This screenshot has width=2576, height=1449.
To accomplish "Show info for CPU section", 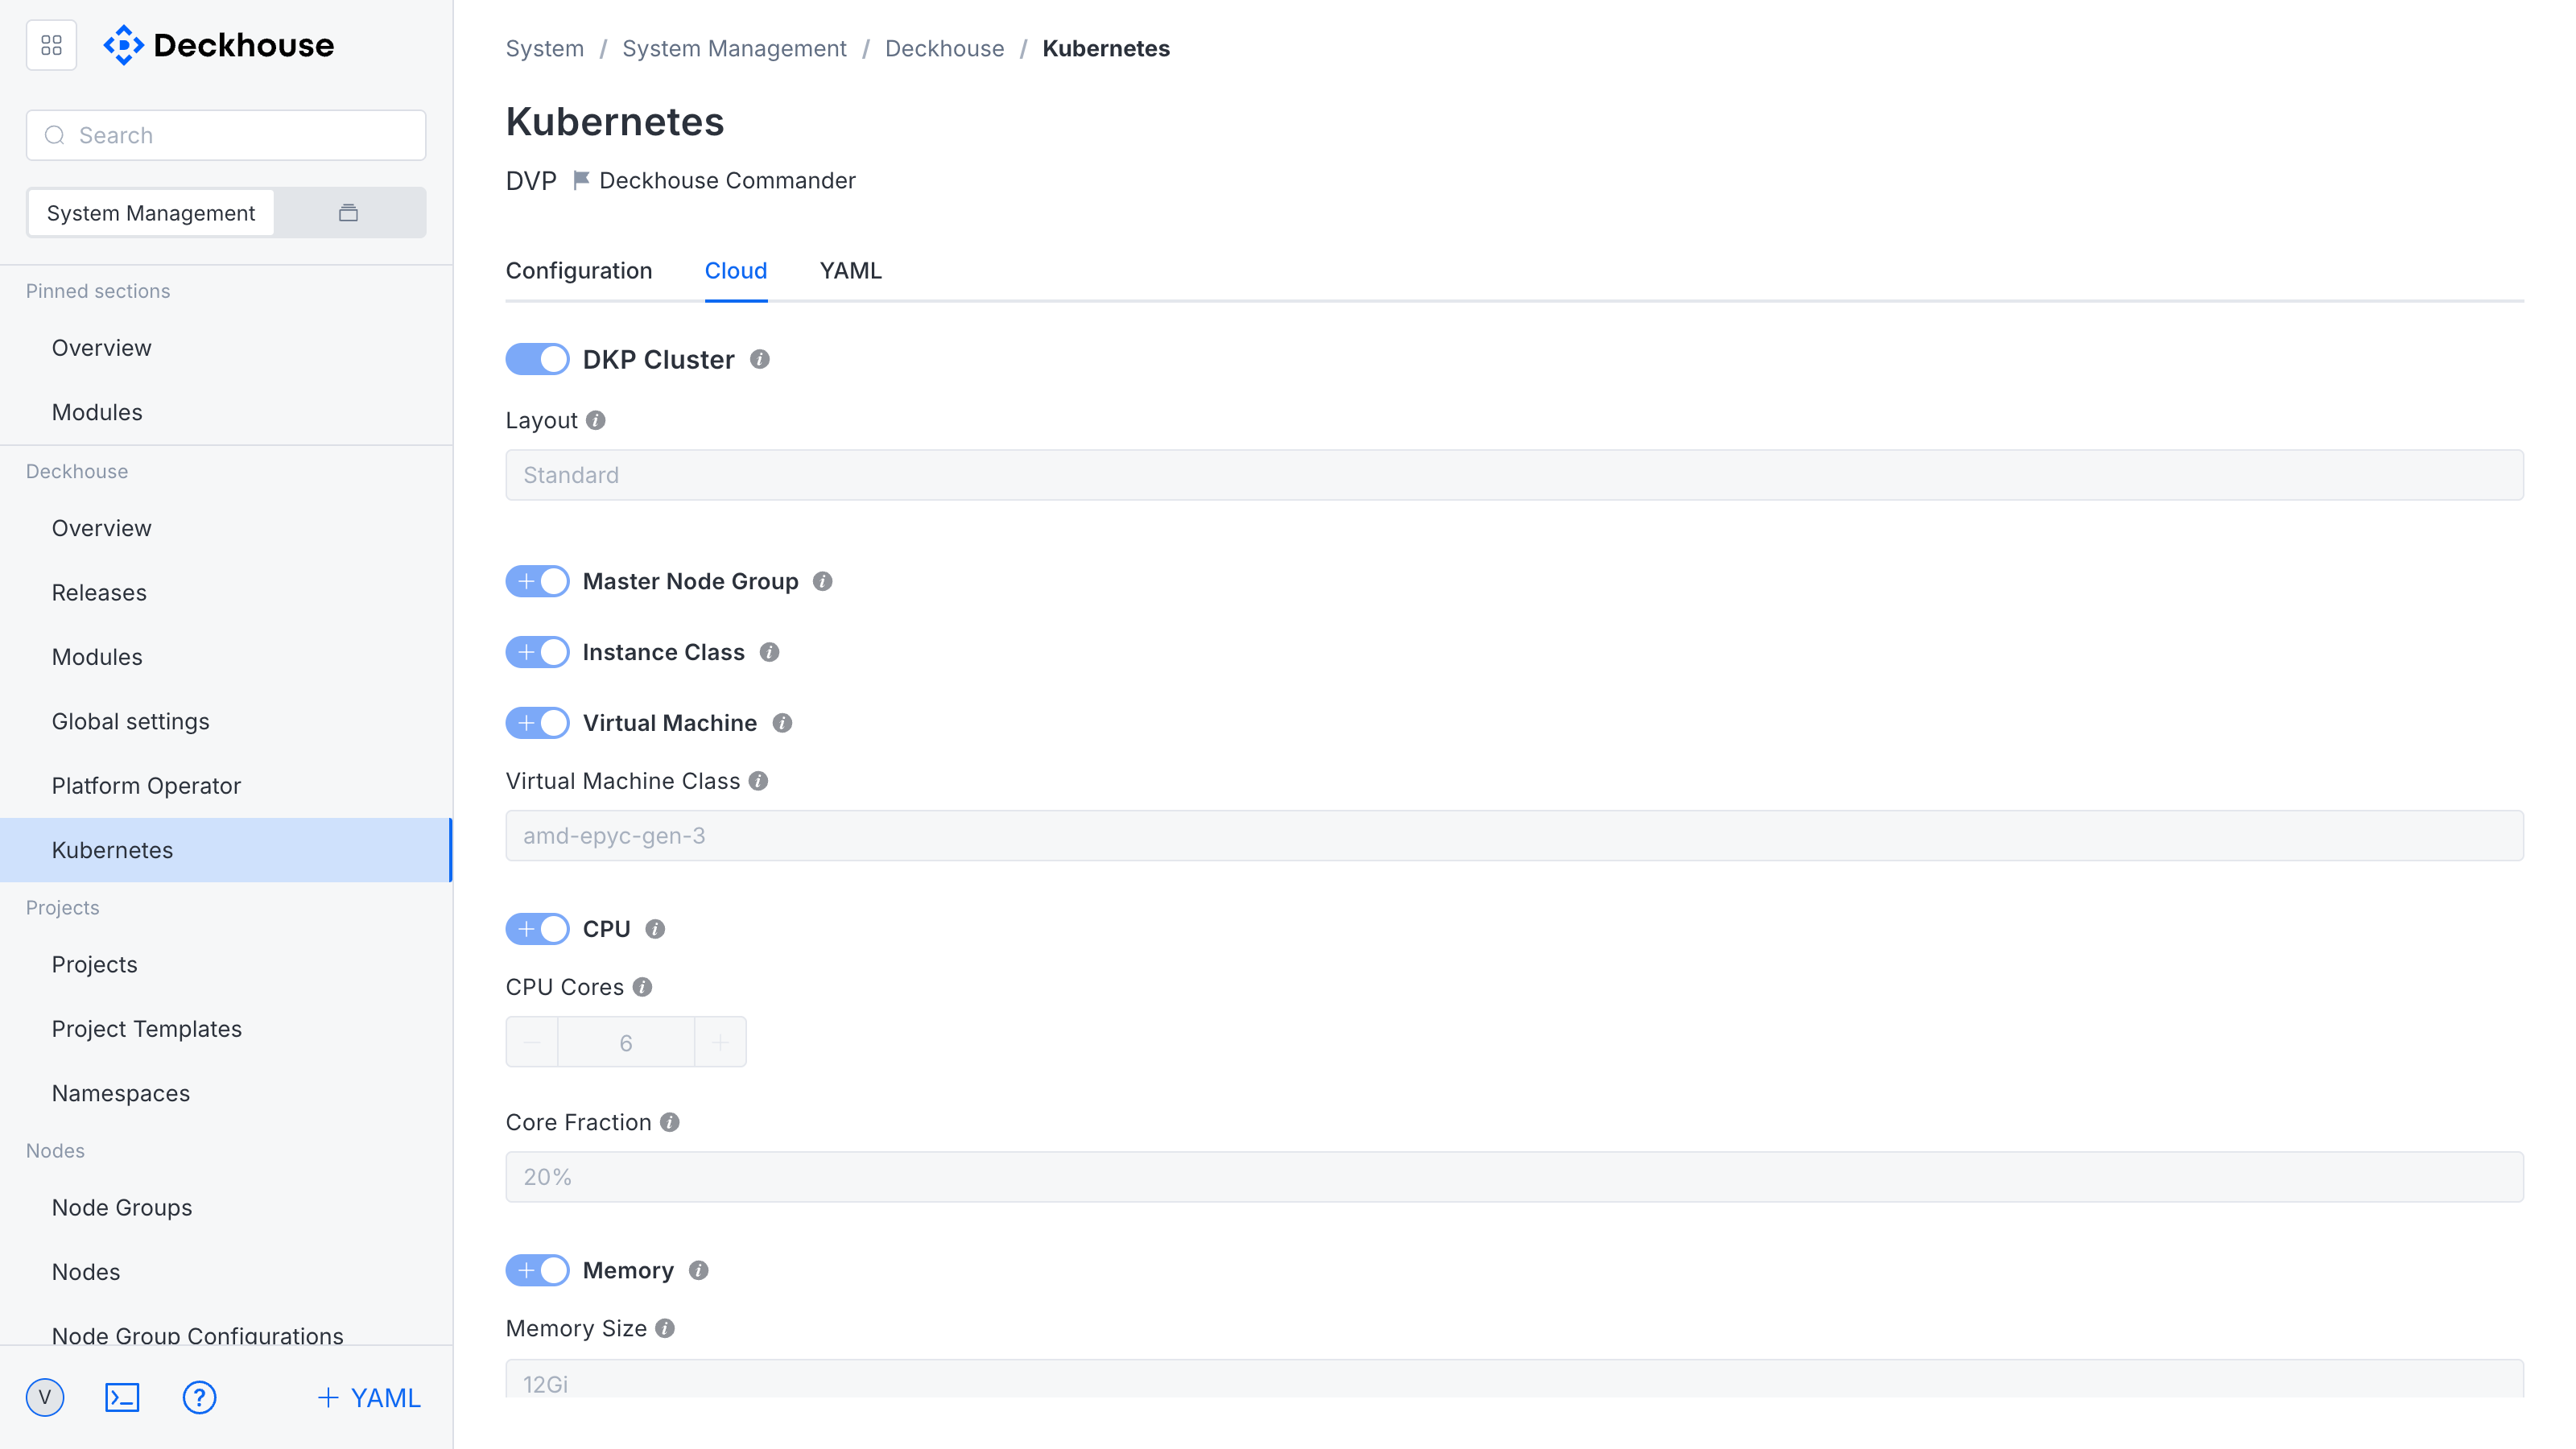I will pos(655,929).
